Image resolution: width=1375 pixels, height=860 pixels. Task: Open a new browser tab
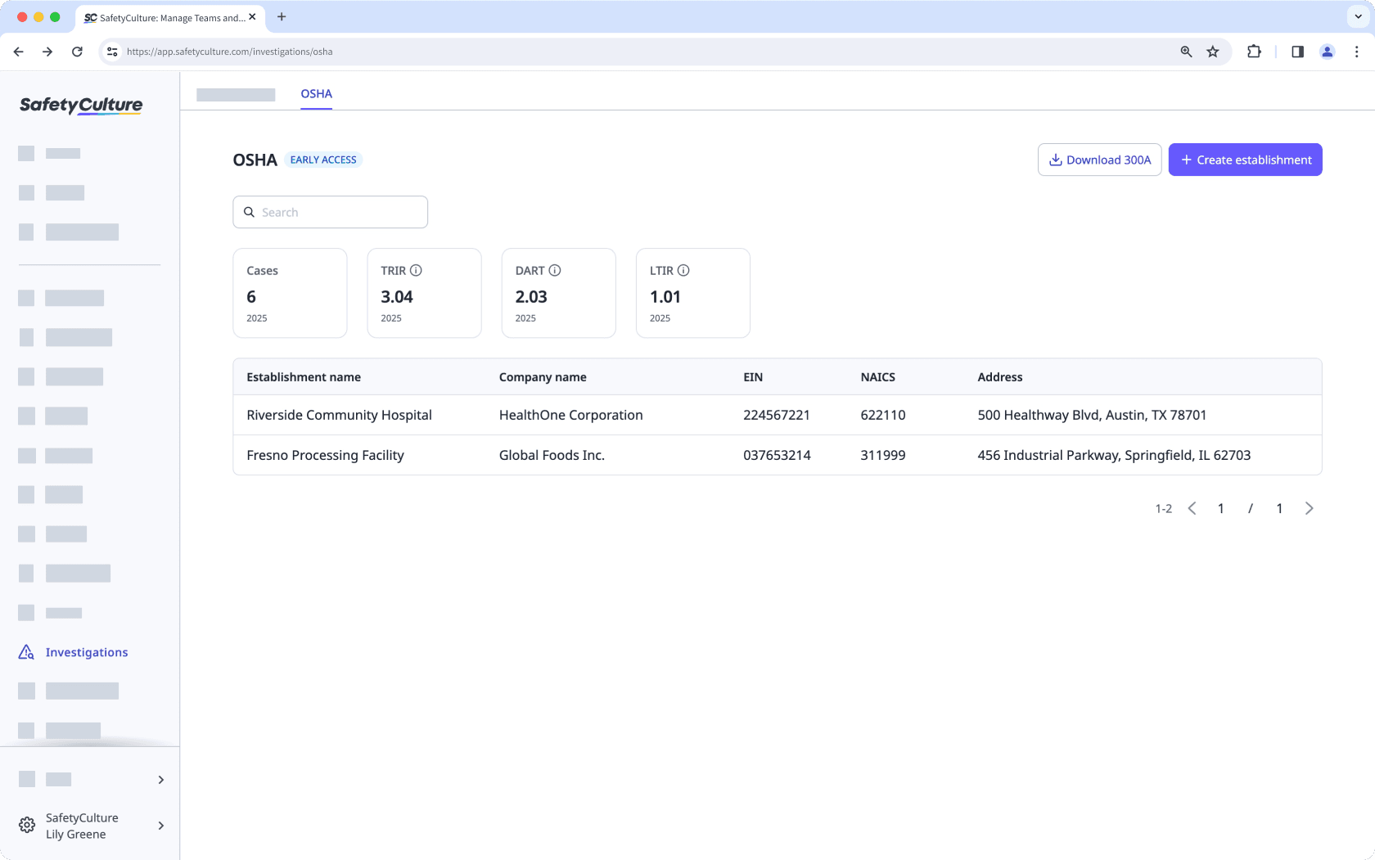coord(282,16)
